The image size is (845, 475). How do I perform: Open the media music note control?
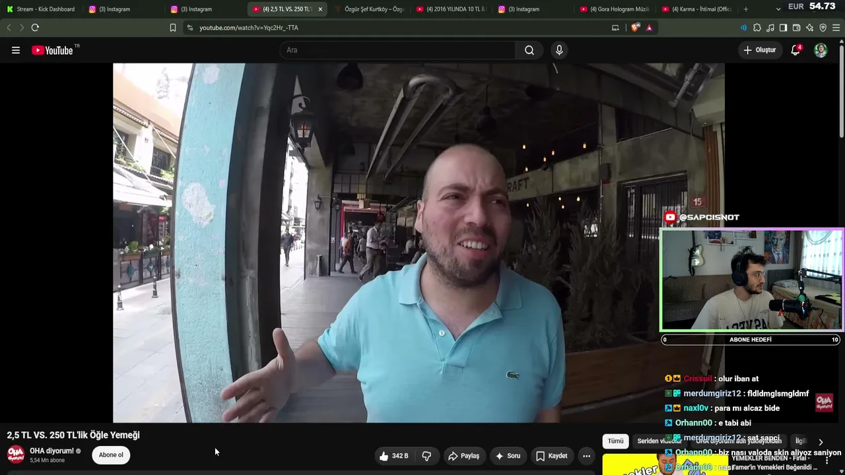pyautogui.click(x=770, y=28)
